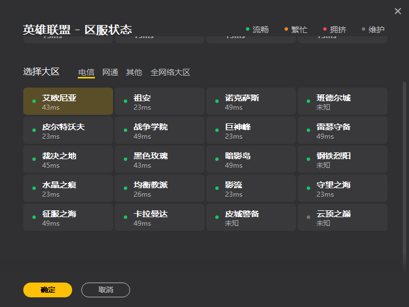Switch to the 网通 tab
The height and width of the screenshot is (307, 409).
click(110, 72)
